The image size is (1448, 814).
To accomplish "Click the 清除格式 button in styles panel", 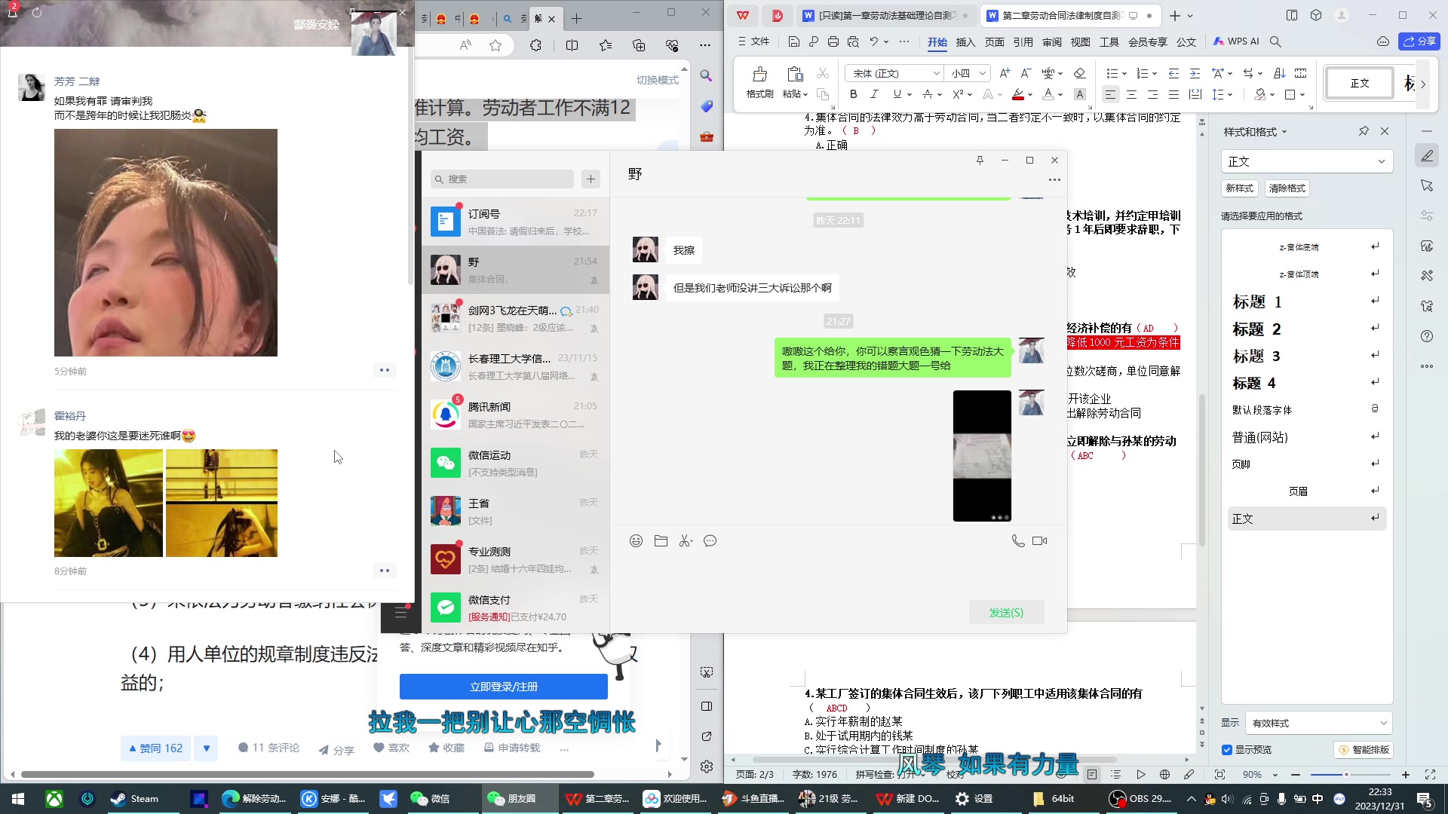I will [x=1287, y=188].
